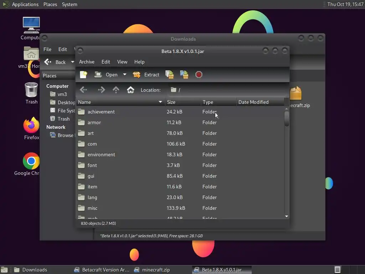The width and height of the screenshot is (365, 274).
Task: Select the achievement folder
Action: coord(180,112)
